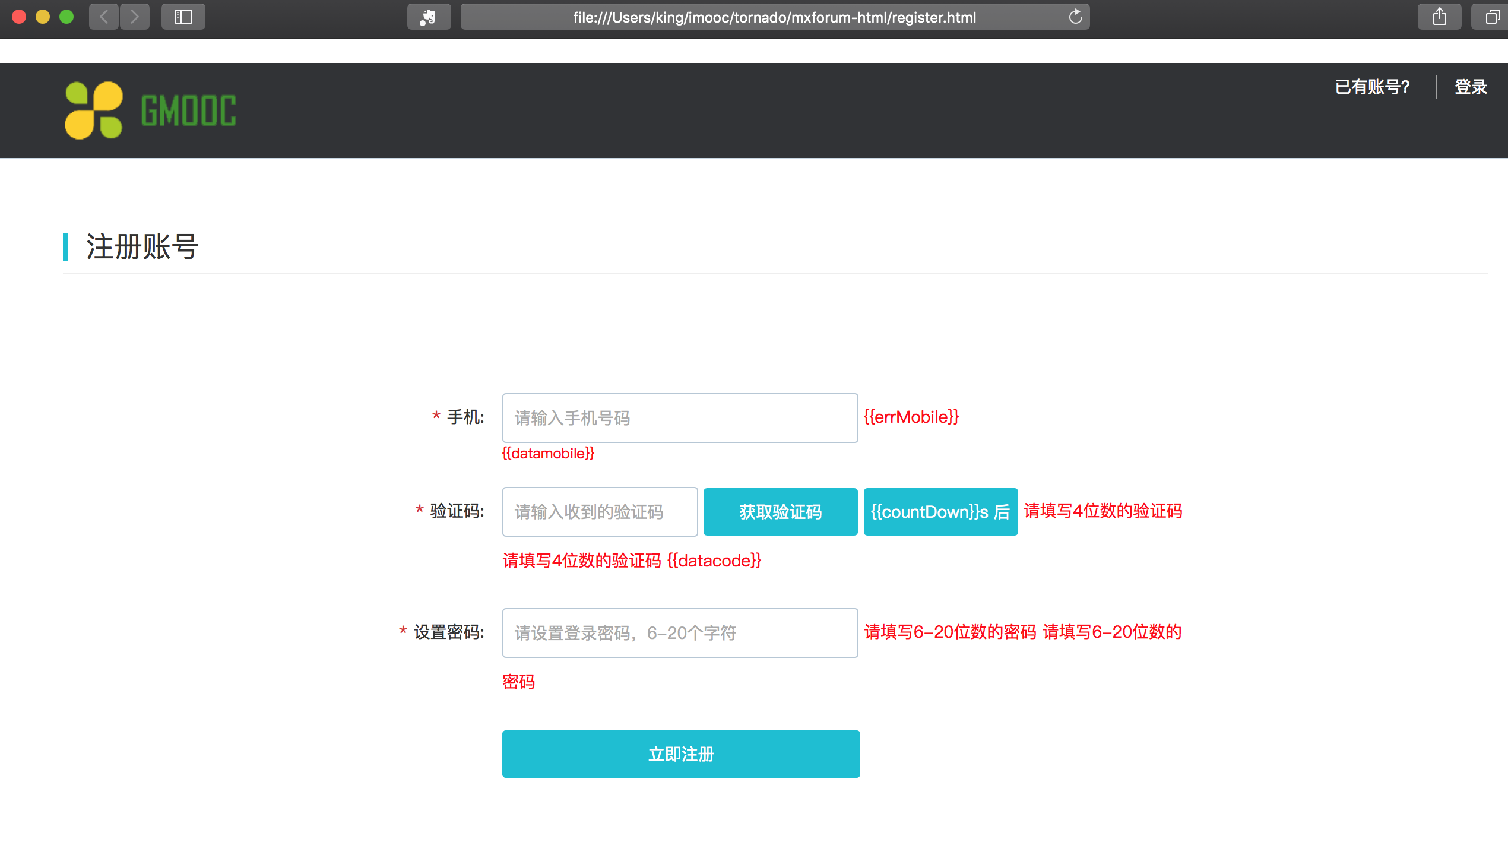The width and height of the screenshot is (1508, 861).
Task: Reload the page with refresh icon
Action: click(x=1075, y=17)
